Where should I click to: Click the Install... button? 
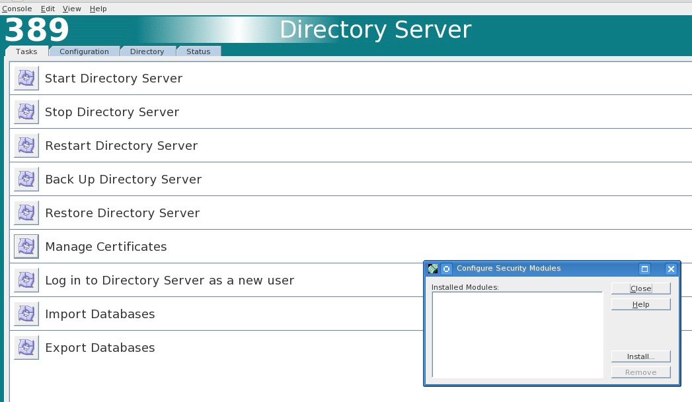pyautogui.click(x=641, y=356)
